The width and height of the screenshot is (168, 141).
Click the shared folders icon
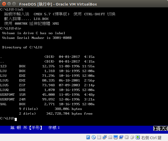tap(110, 137)
